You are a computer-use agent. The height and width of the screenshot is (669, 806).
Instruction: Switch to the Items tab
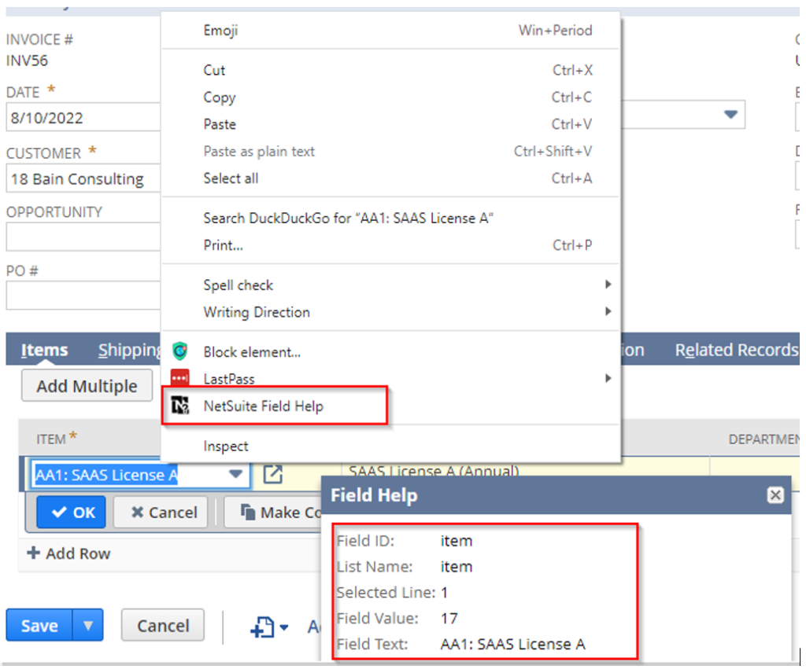pos(44,350)
